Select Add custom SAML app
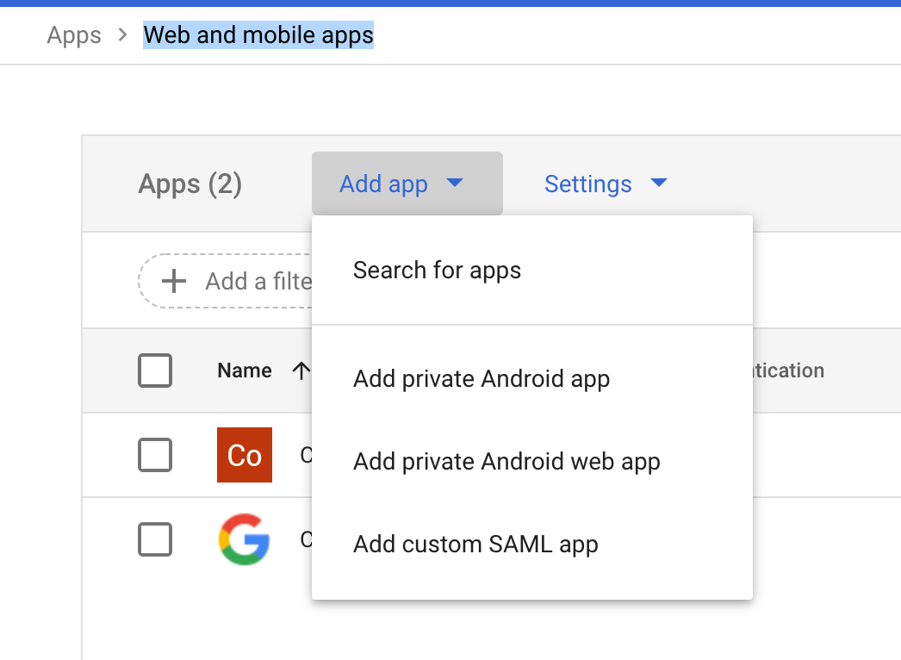This screenshot has width=901, height=660. [475, 544]
